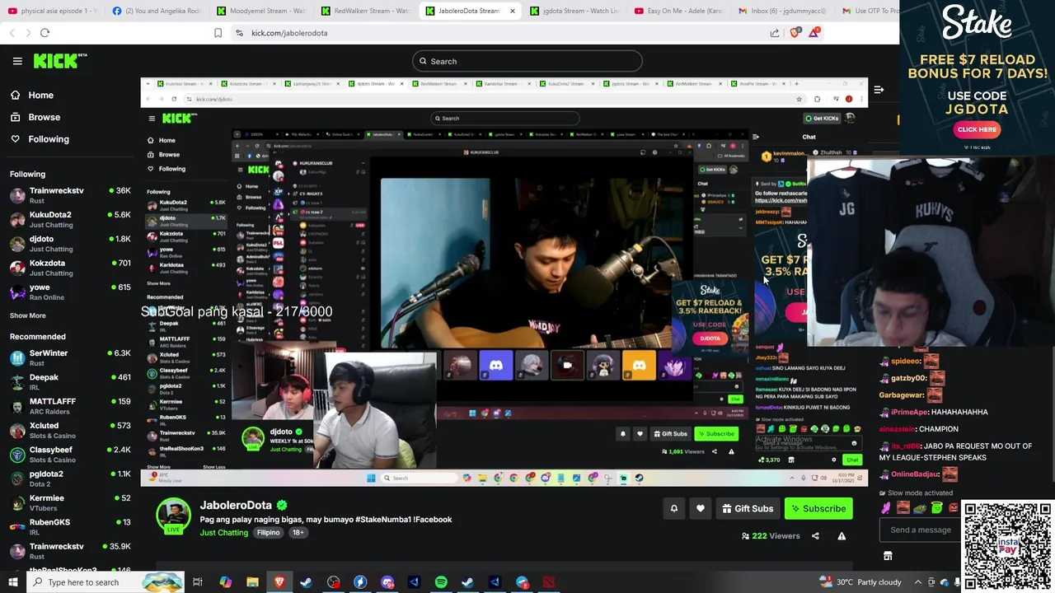
Task: Reload the current page
Action: [45, 33]
